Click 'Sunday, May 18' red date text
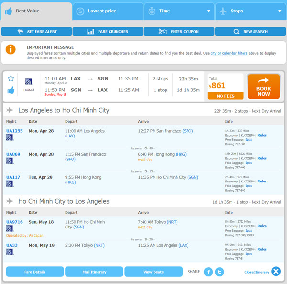Screen dimensions: 287x285 pyautogui.click(x=55, y=95)
